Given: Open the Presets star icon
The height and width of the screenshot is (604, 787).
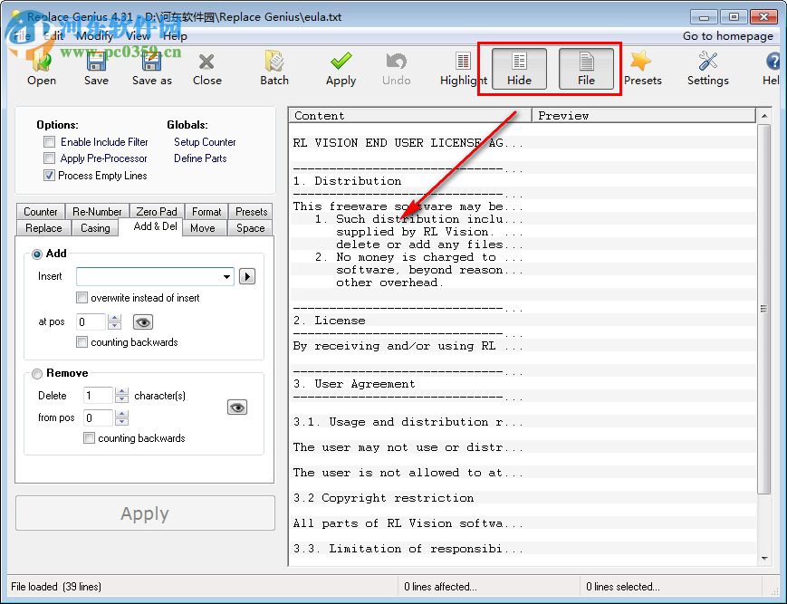Looking at the screenshot, I should click(x=642, y=62).
